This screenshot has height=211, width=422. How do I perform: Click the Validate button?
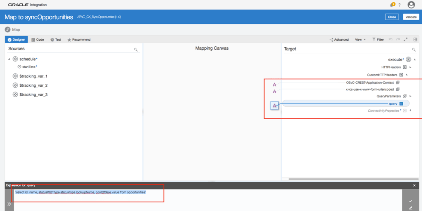pyautogui.click(x=410, y=17)
